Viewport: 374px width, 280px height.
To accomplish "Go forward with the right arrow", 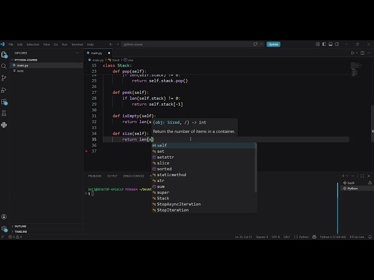I will (117, 44).
